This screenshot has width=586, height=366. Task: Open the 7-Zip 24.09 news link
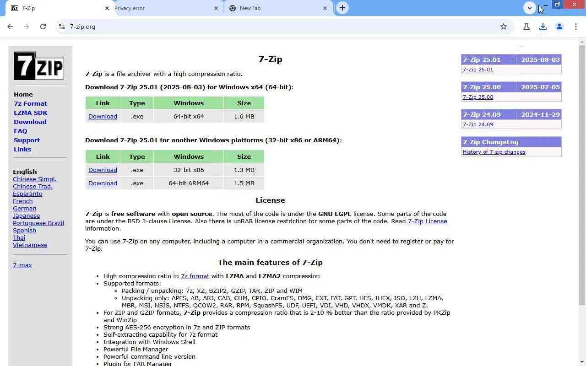478,124
